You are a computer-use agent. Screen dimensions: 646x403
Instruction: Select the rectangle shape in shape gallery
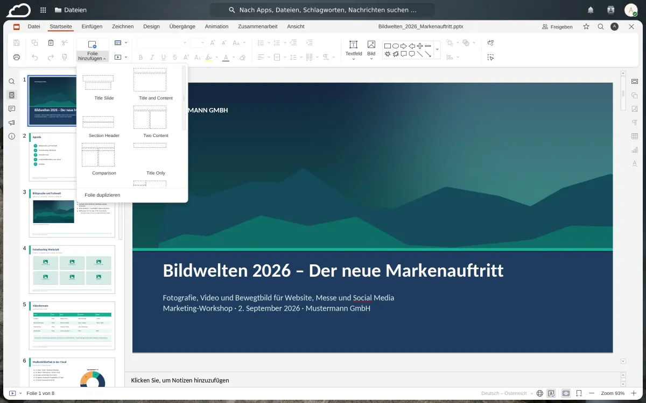(x=388, y=46)
